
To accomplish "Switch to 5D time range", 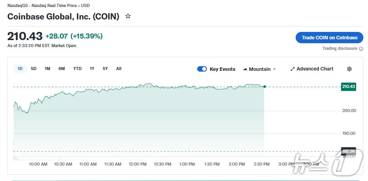I will click(34, 69).
